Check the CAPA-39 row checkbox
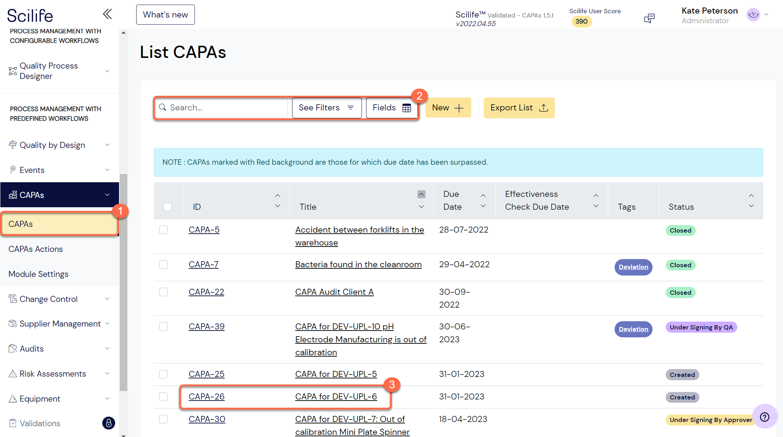783x437 pixels. pos(163,327)
